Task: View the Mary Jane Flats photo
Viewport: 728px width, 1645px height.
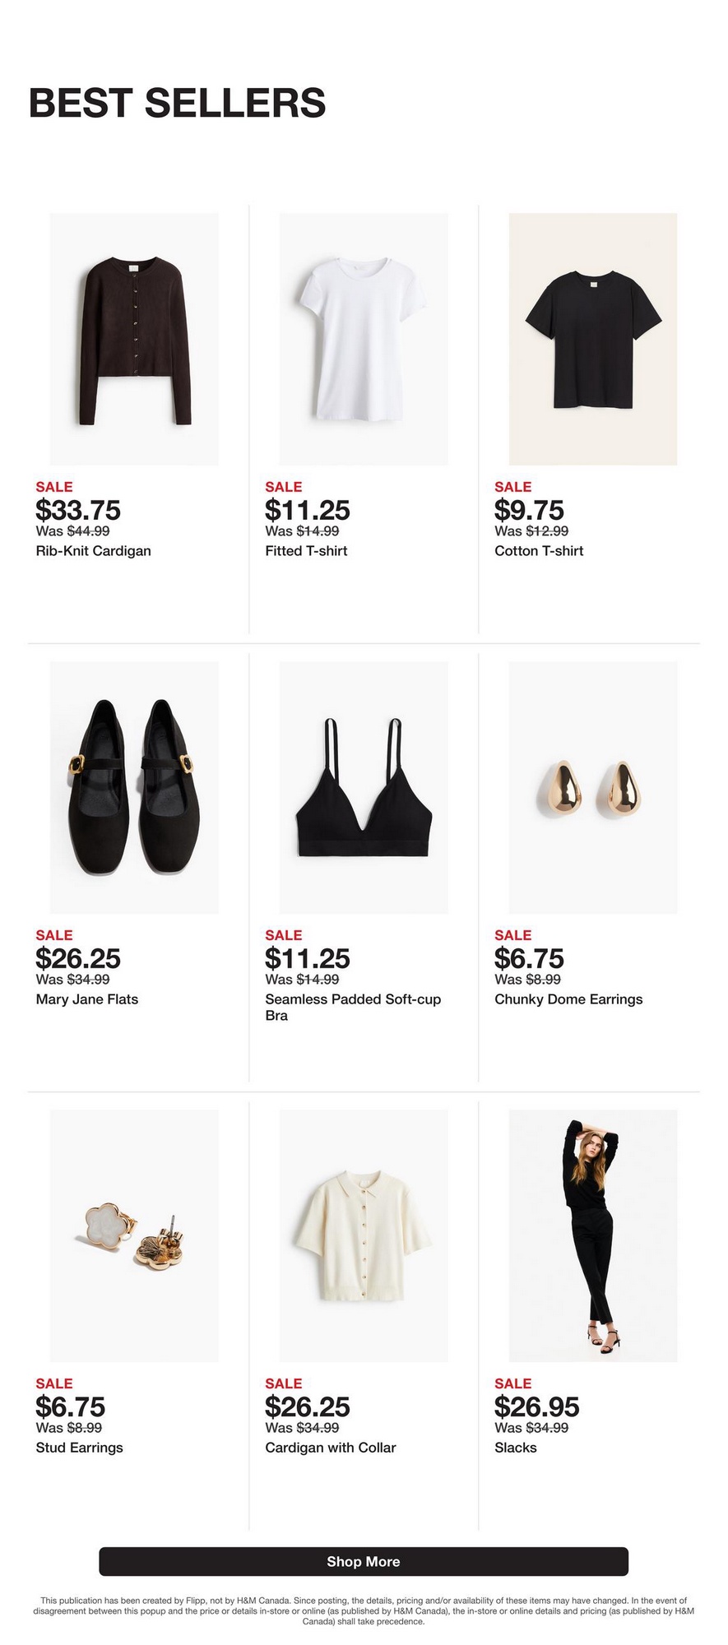Action: point(134,787)
